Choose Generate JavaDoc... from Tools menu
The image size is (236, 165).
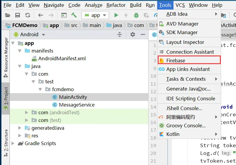tap(189, 89)
